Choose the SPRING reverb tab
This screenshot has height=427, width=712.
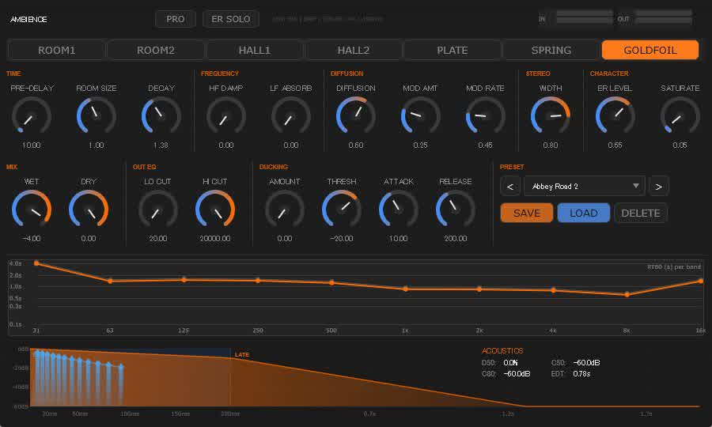551,50
